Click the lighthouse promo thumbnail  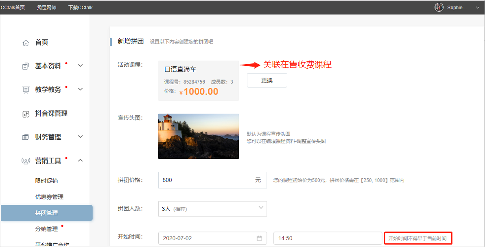tap(199, 136)
